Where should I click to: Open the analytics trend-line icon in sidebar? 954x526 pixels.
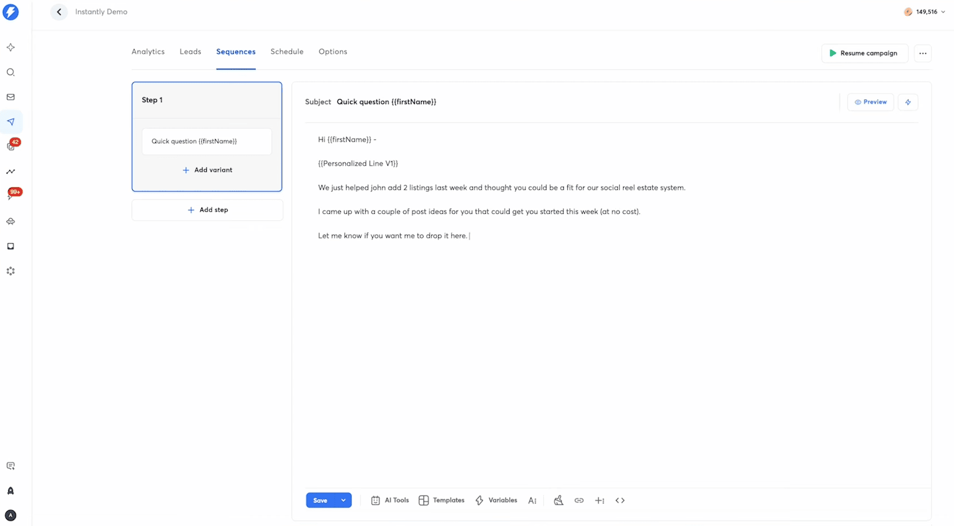click(x=10, y=171)
